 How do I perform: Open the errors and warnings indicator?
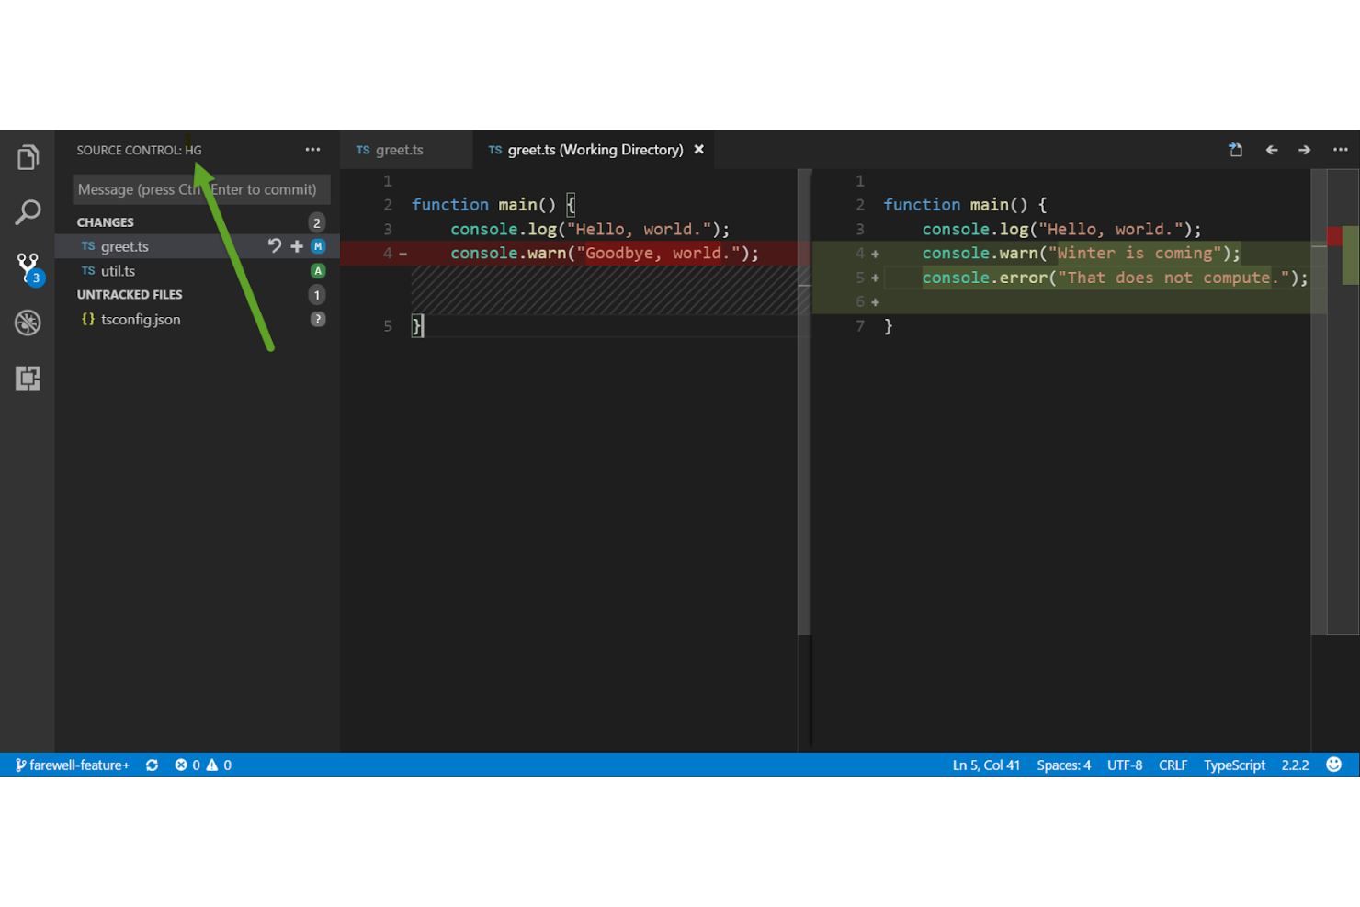[200, 764]
